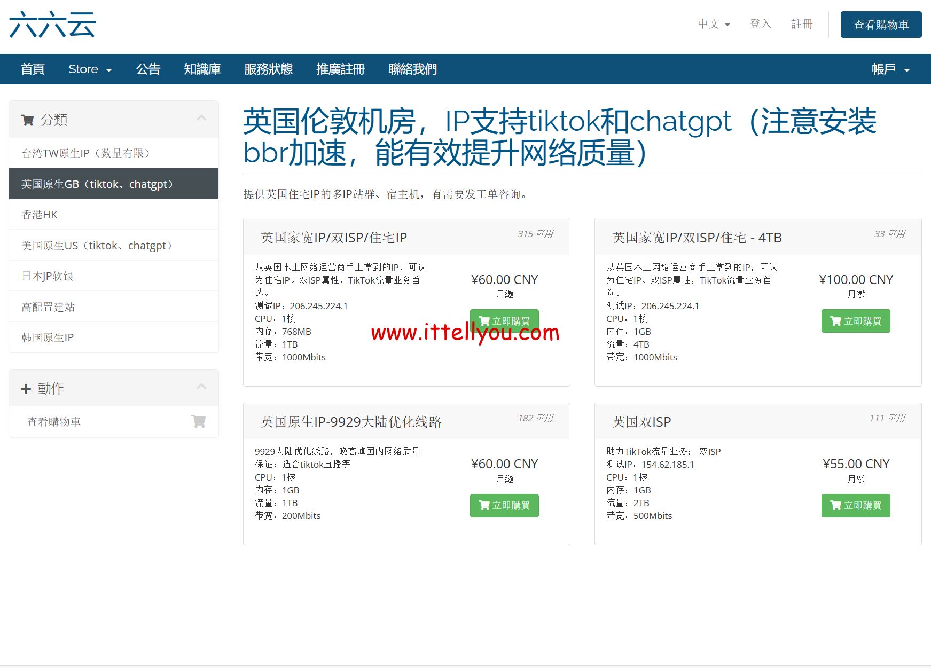
Task: Click cart icon on 英国原生IP-9929 purchase button
Action: (484, 505)
